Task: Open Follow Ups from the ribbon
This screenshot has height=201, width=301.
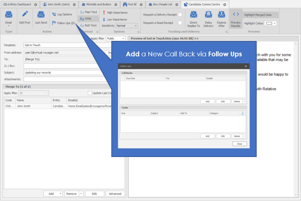Action: (x=63, y=23)
